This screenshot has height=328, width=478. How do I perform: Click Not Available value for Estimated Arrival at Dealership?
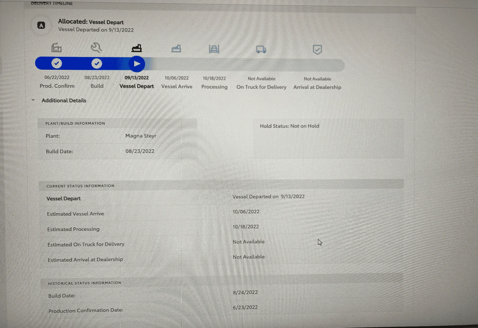click(x=249, y=257)
